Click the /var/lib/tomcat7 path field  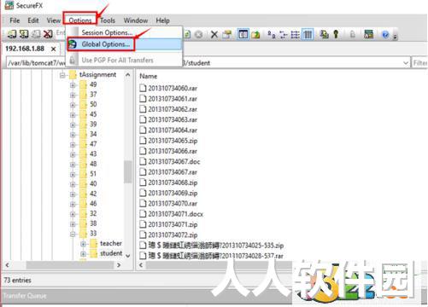pyautogui.click(x=208, y=63)
